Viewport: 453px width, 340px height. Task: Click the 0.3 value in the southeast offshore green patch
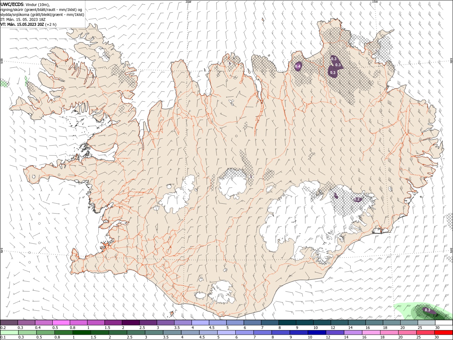pyautogui.click(x=427, y=310)
